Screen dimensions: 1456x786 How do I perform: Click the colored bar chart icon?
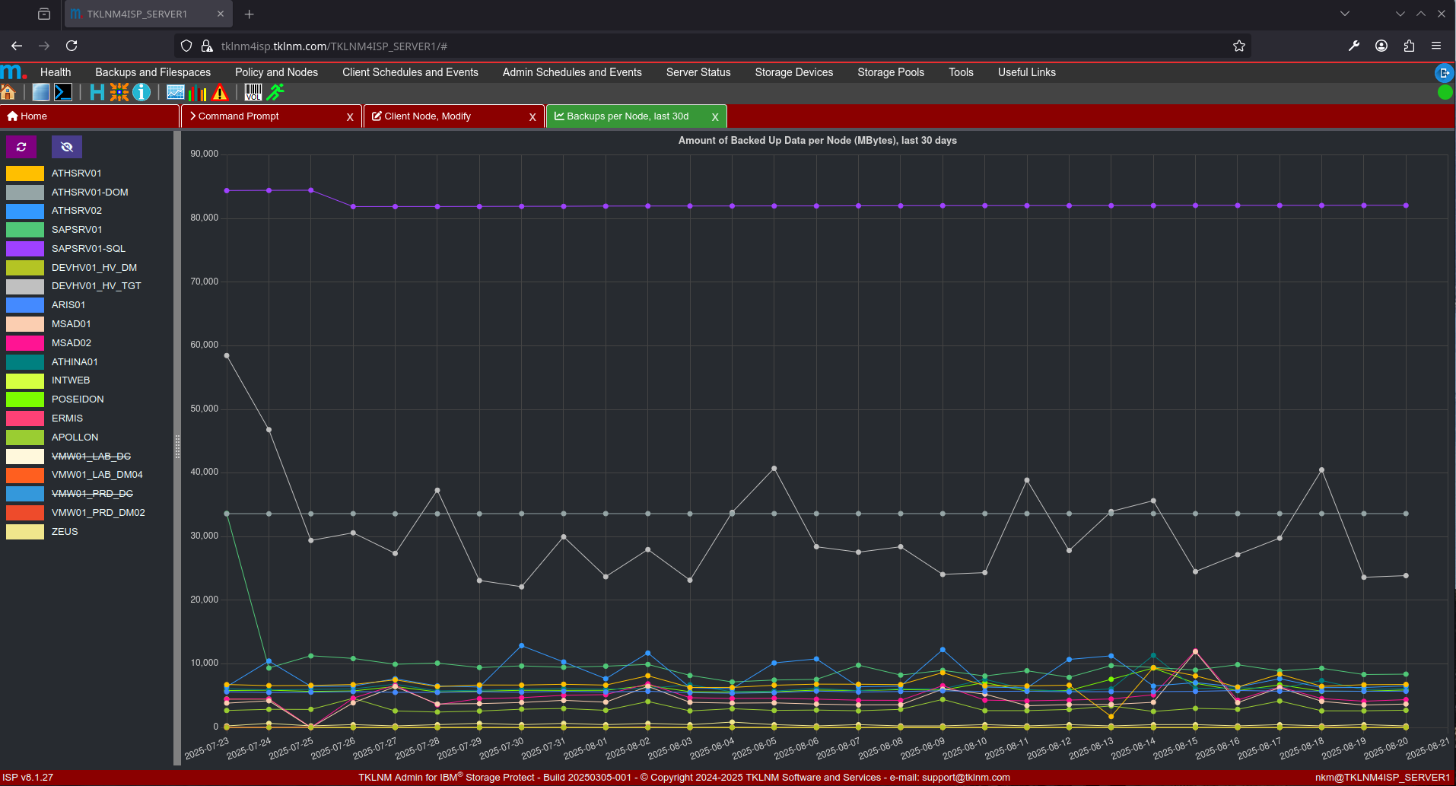[x=198, y=93]
